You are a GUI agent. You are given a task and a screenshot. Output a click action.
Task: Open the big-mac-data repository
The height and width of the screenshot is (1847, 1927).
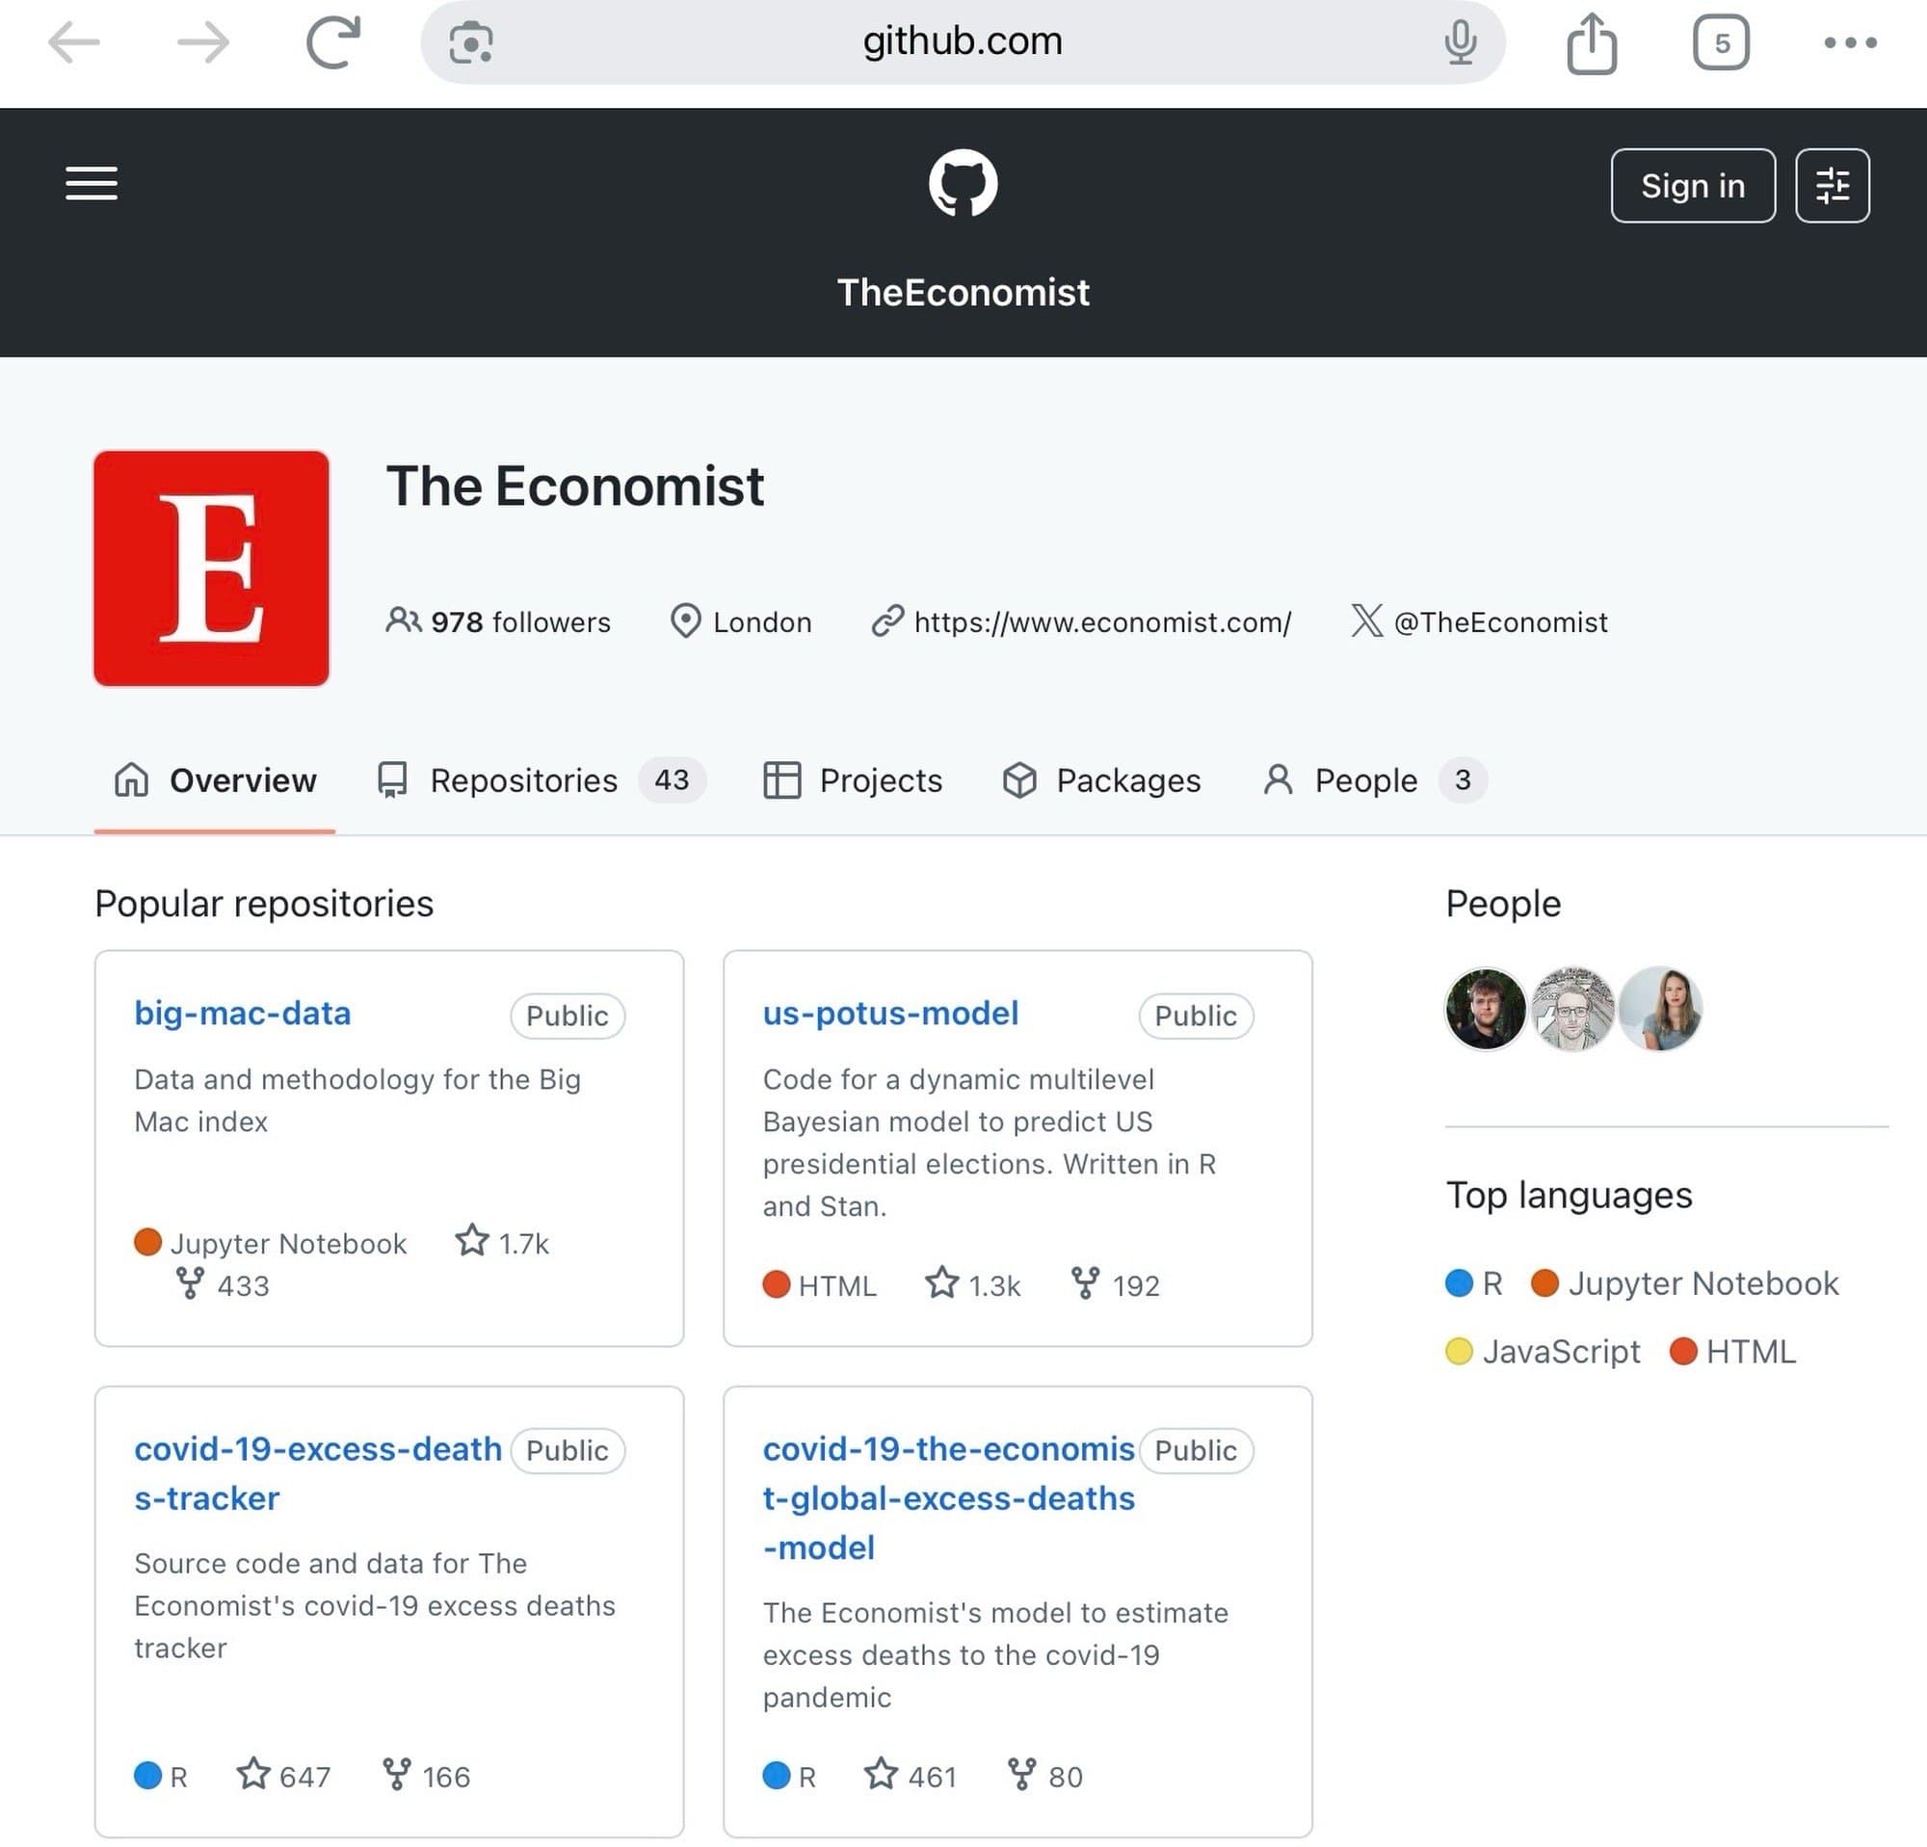(242, 1014)
